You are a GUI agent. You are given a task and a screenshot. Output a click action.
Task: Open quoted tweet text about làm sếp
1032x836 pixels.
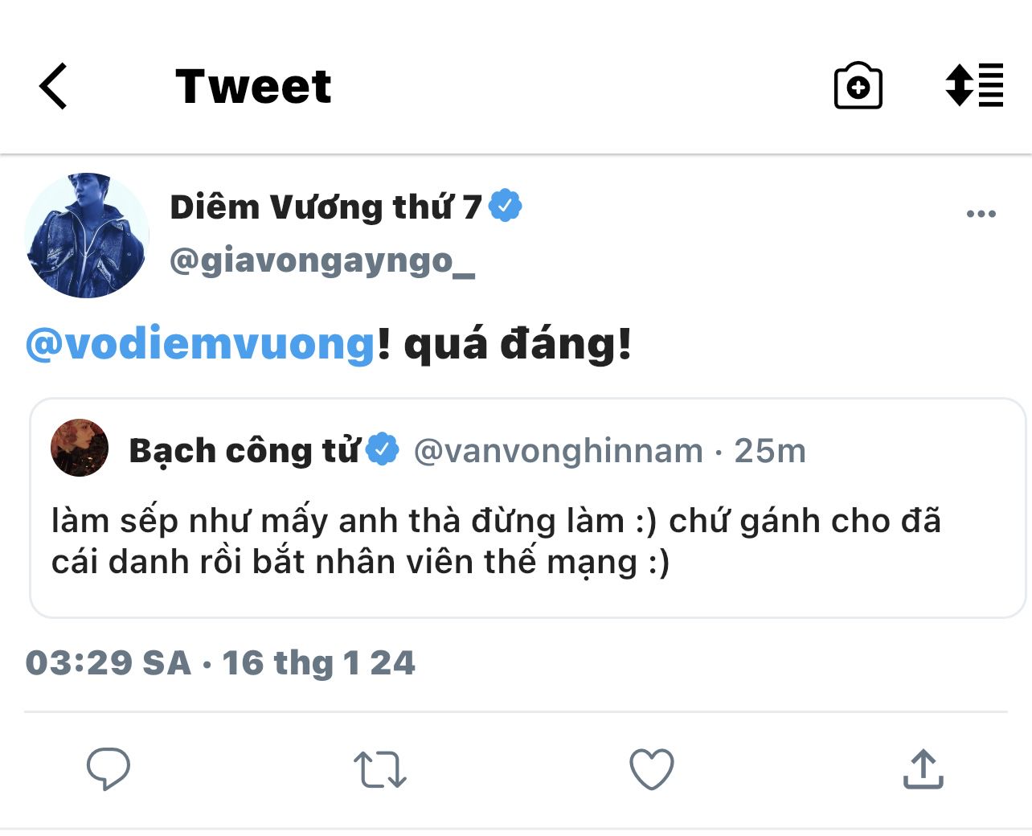(x=496, y=541)
